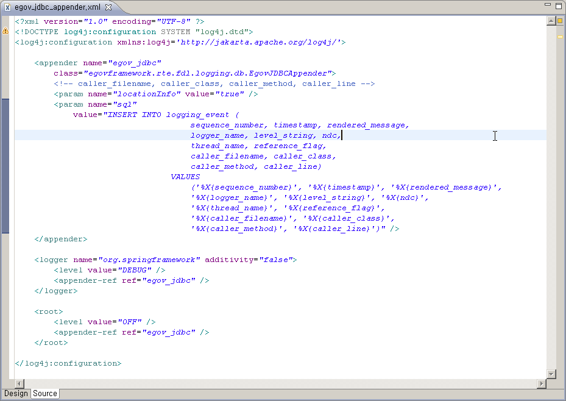Viewport: 566px width, 401px height.
Task: Select the Source tab
Action: [x=45, y=394]
